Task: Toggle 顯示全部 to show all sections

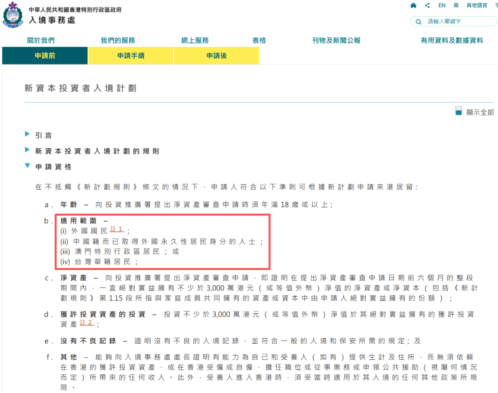Action: click(x=480, y=112)
